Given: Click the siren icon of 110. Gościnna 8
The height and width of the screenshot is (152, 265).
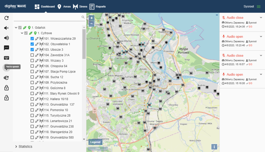Looking at the screenshot, I should point(41,88).
